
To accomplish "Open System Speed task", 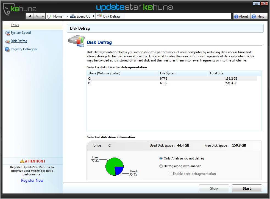I will pos(21,33).
